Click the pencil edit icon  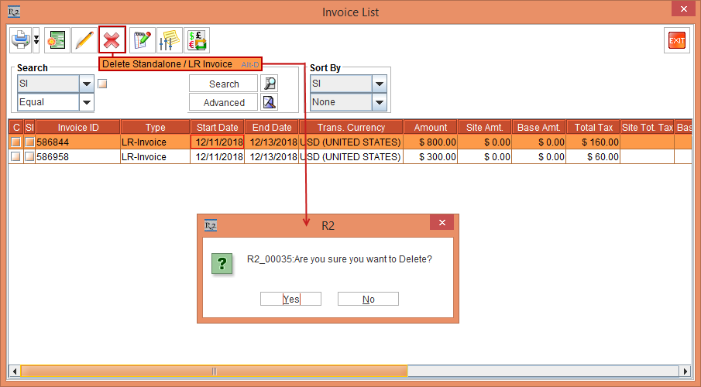pyautogui.click(x=84, y=39)
